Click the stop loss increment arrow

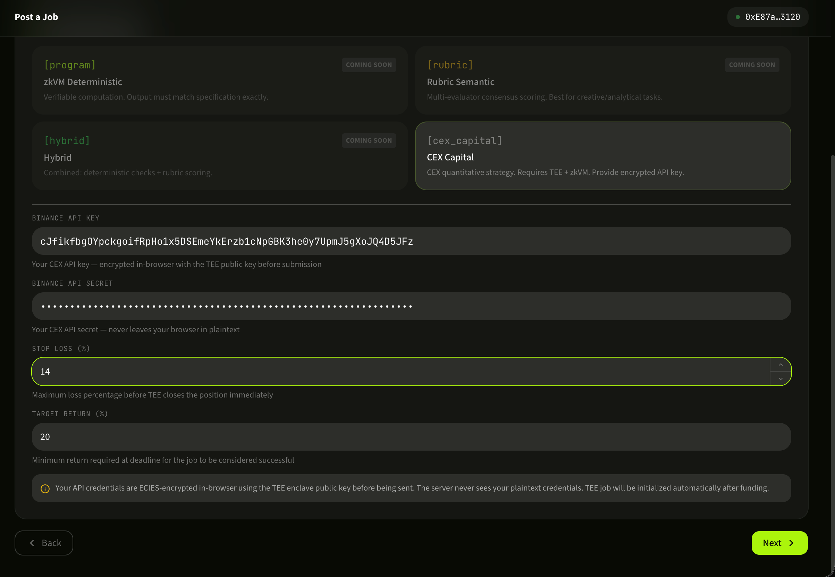click(781, 365)
